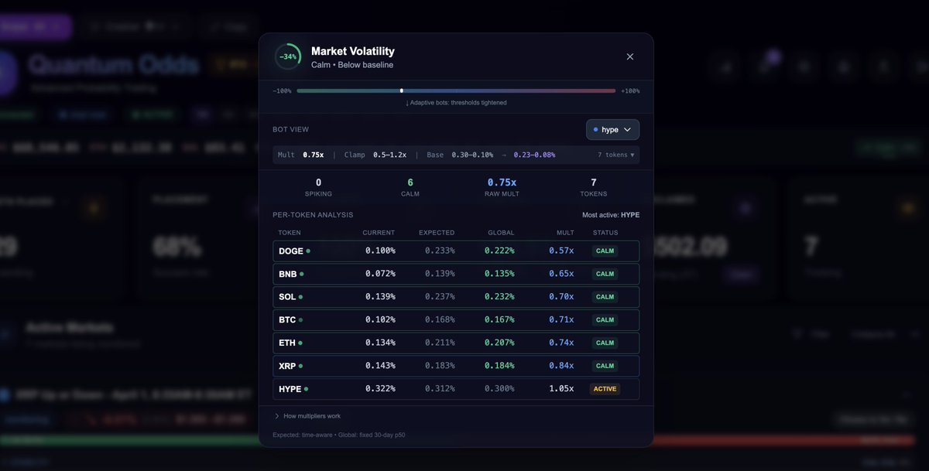Click the CURRENT column header
This screenshot has height=471, width=929.
click(x=379, y=233)
